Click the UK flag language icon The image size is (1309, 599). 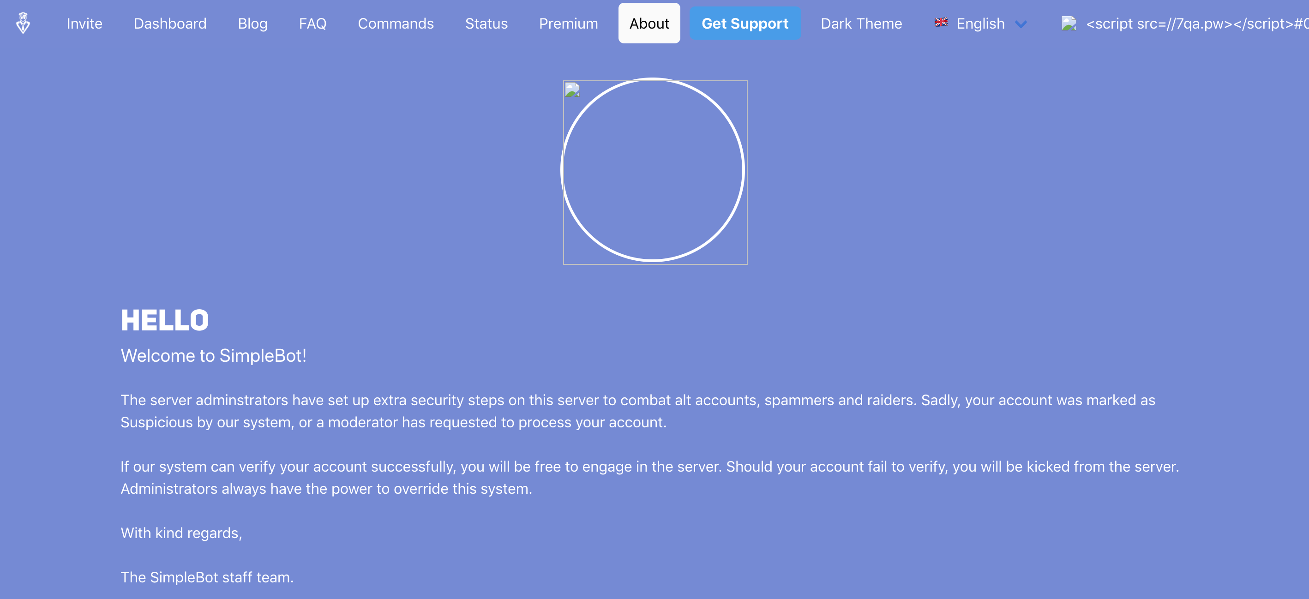click(941, 22)
